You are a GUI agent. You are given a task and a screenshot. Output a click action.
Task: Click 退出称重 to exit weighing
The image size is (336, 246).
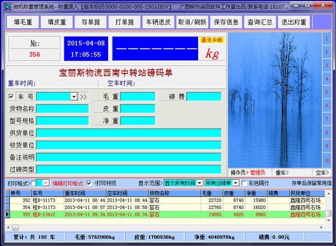(x=293, y=22)
